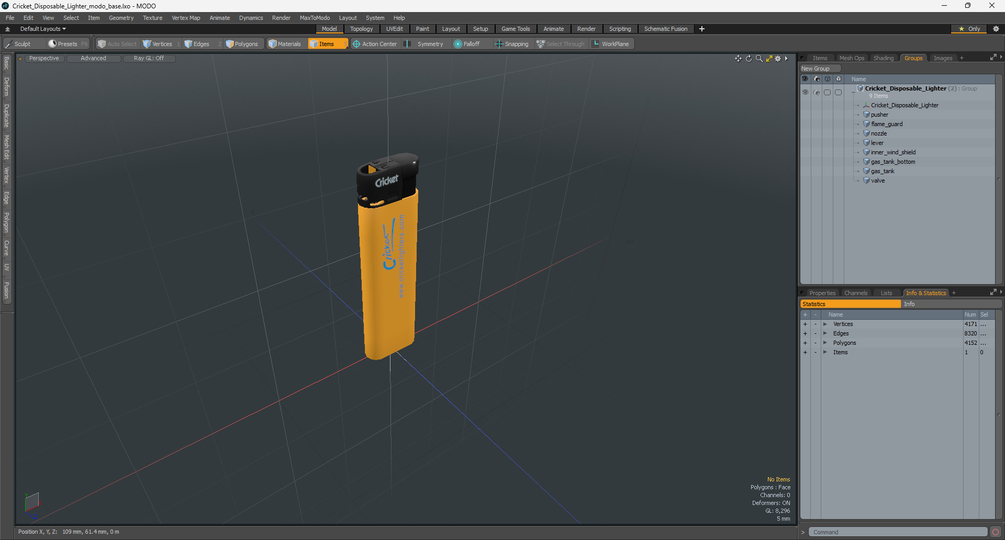The width and height of the screenshot is (1005, 540).
Task: Click the New Group button
Action: point(820,69)
